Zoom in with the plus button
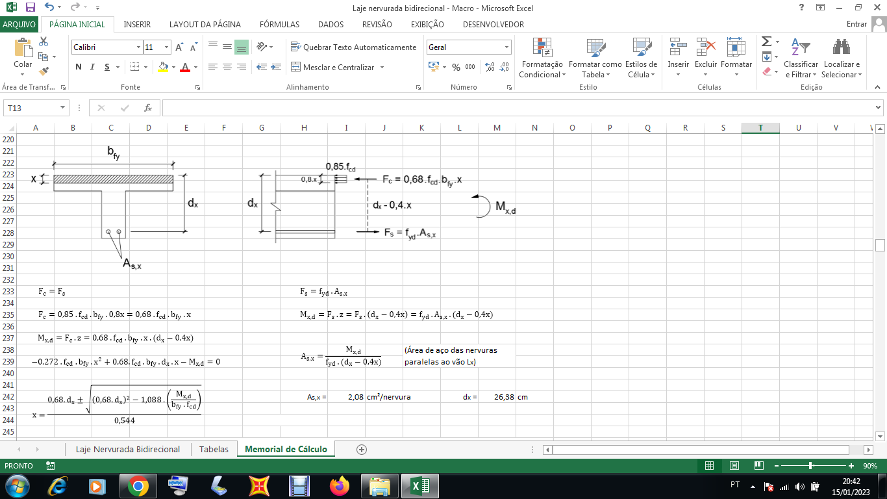887x499 pixels. tap(851, 466)
